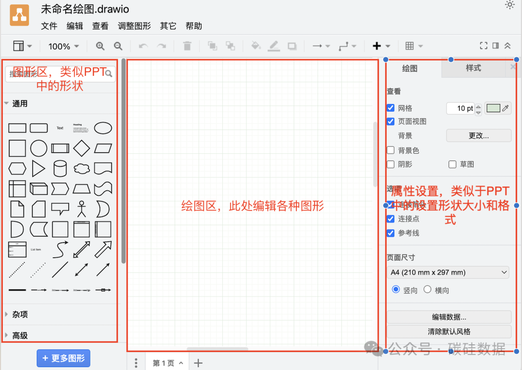522x370 pixels.
Task: Select the cloud shape in library
Action: 82,169
